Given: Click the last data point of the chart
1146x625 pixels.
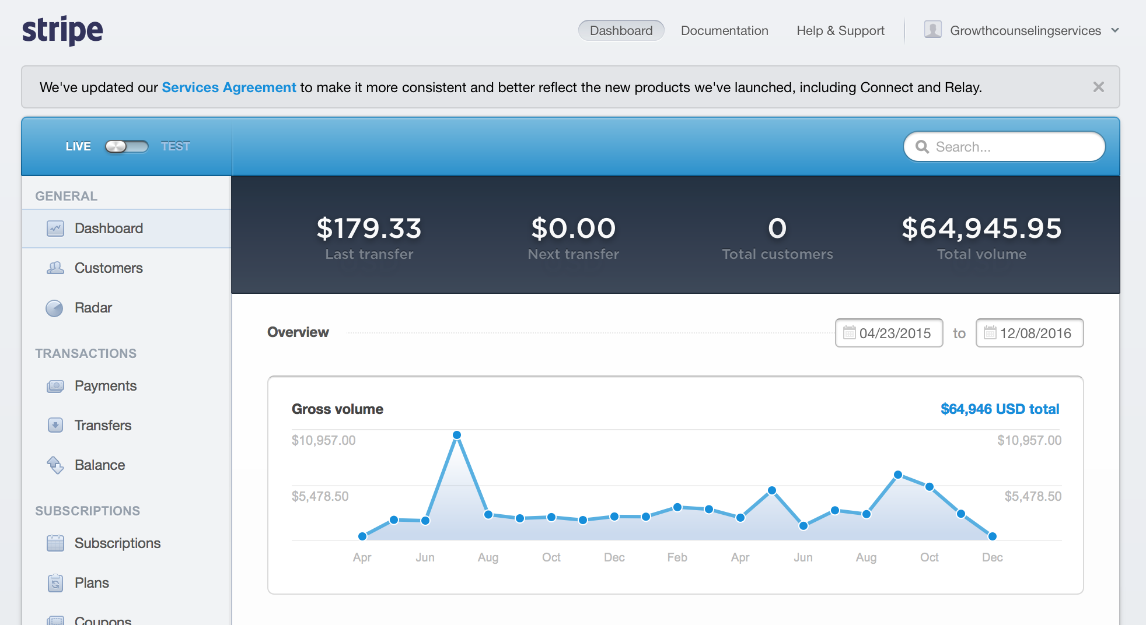Looking at the screenshot, I should 993,536.
